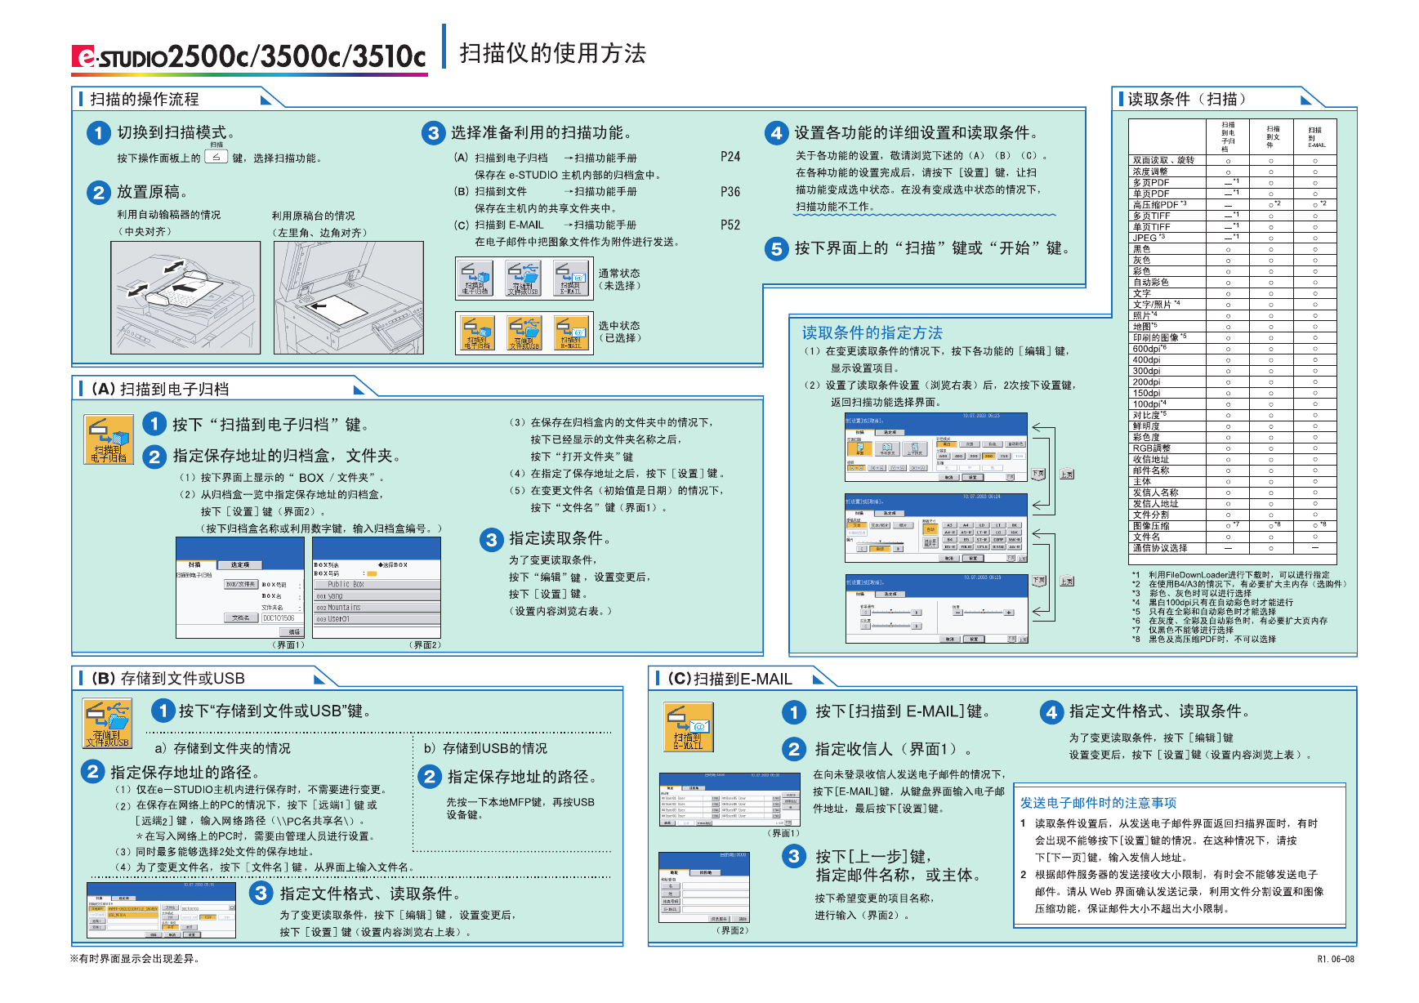Click the 扫描 panel key icon in step 1
The height and width of the screenshot is (1003, 1419).
coord(216,157)
